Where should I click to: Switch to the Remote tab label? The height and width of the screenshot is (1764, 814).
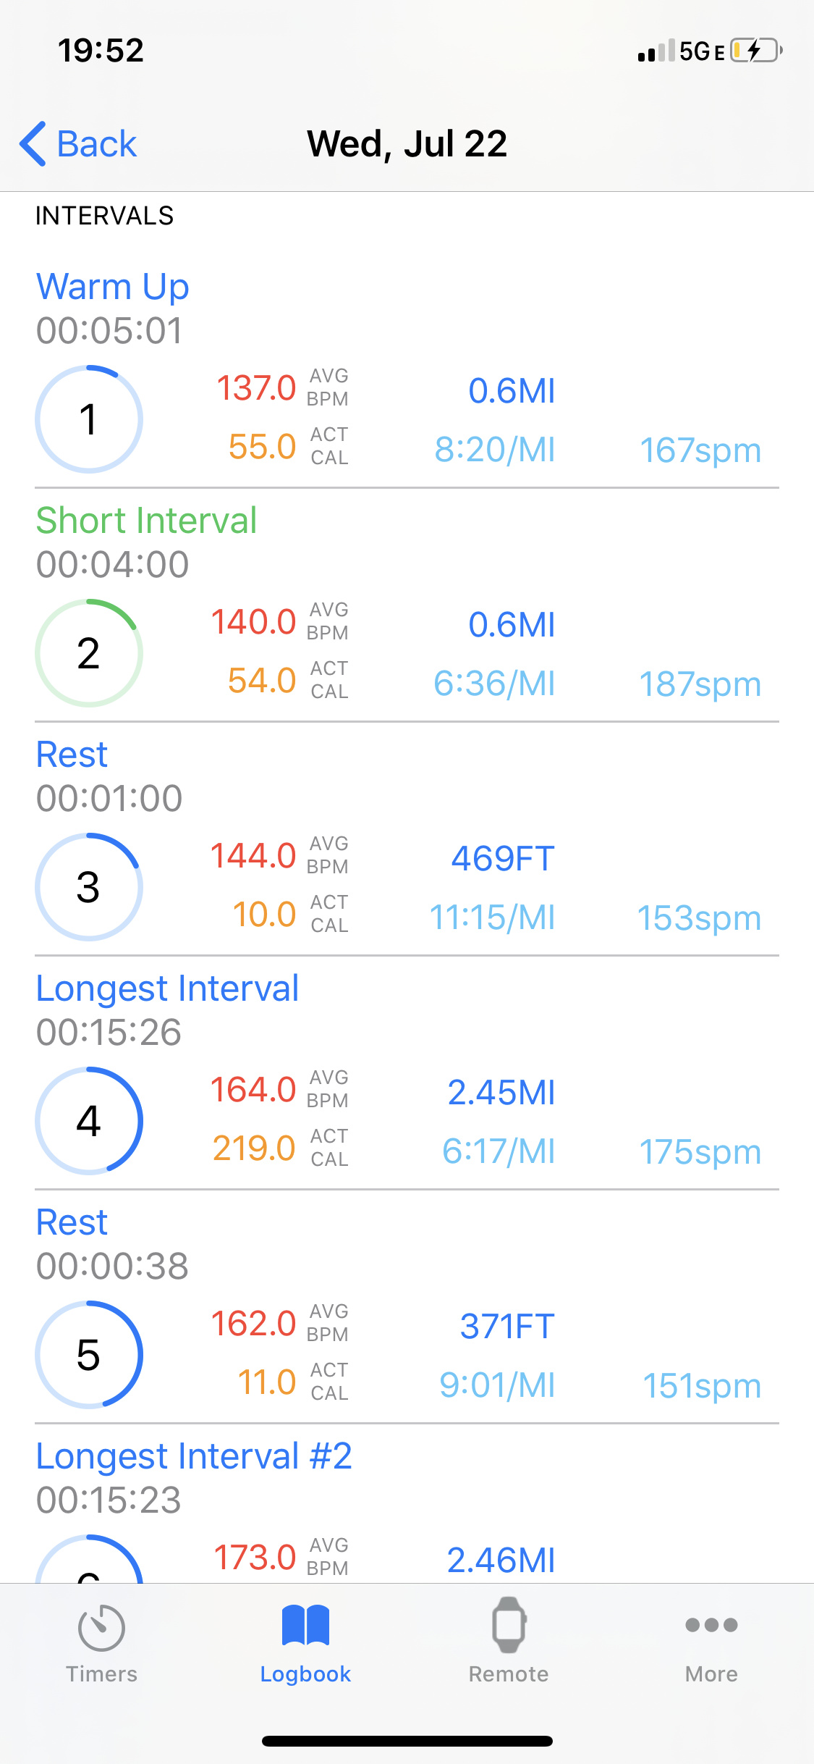pyautogui.click(x=509, y=1674)
